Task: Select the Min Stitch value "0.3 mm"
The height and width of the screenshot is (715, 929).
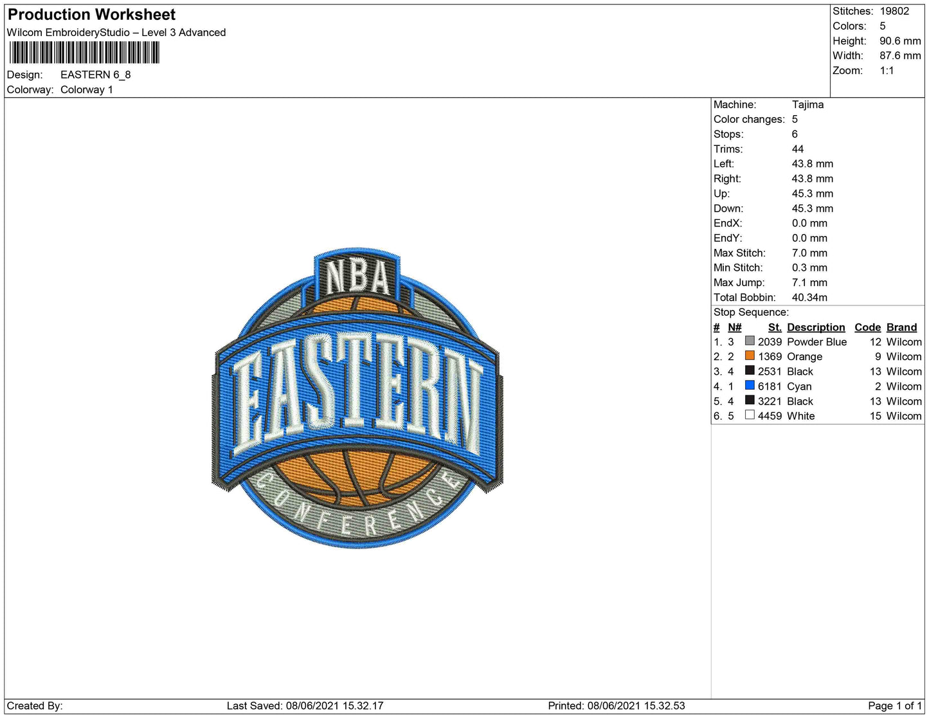Action: [x=809, y=267]
